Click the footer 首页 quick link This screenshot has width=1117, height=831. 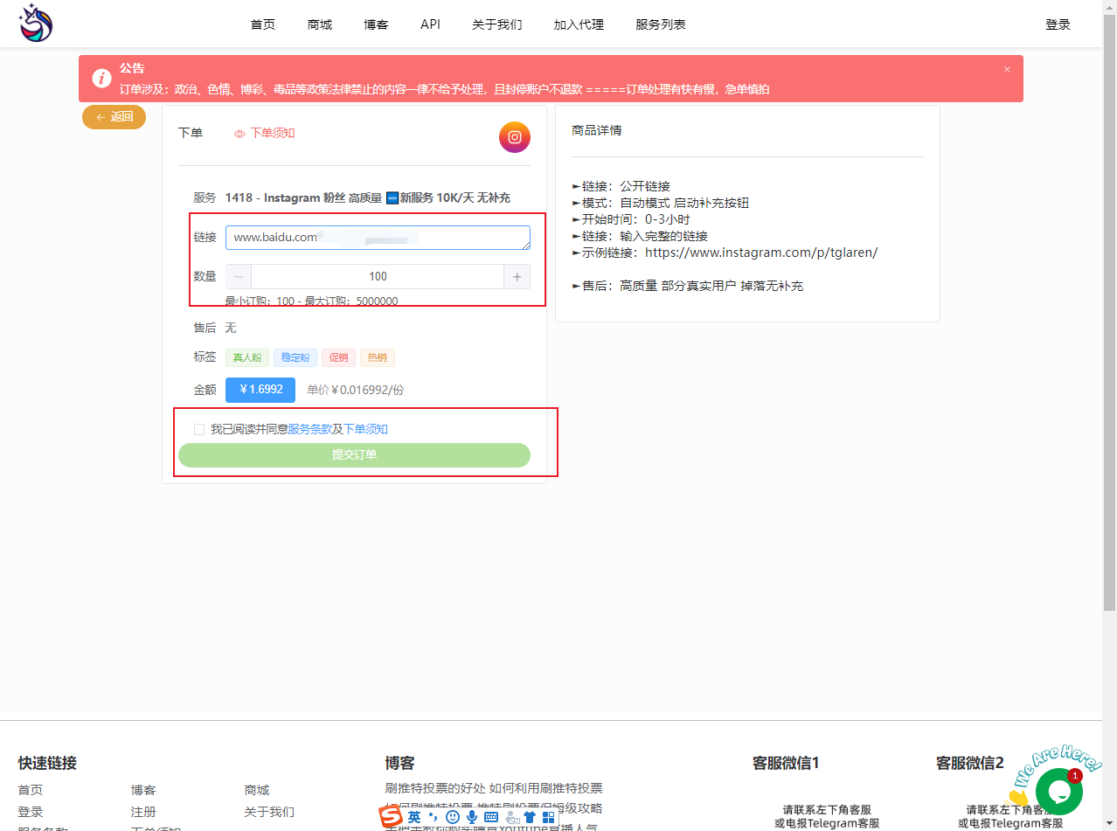tap(30, 790)
